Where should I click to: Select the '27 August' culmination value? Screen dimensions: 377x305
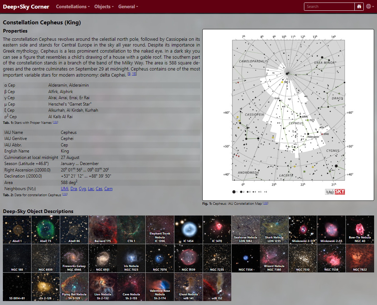pos(70,158)
